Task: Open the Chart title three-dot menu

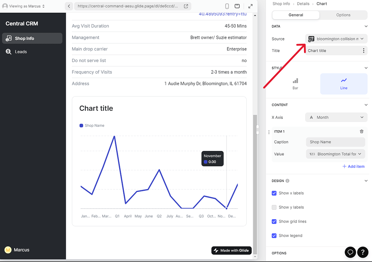Action: click(364, 50)
